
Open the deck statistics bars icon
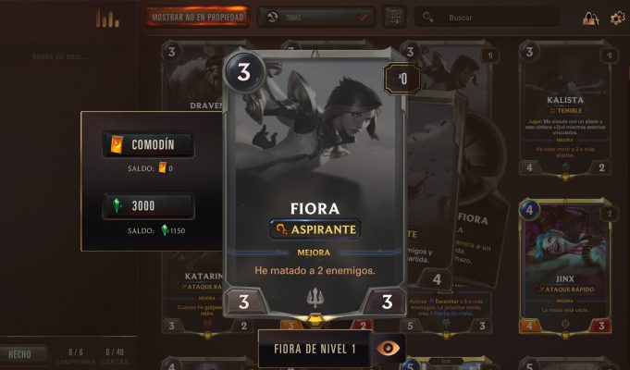point(107,18)
